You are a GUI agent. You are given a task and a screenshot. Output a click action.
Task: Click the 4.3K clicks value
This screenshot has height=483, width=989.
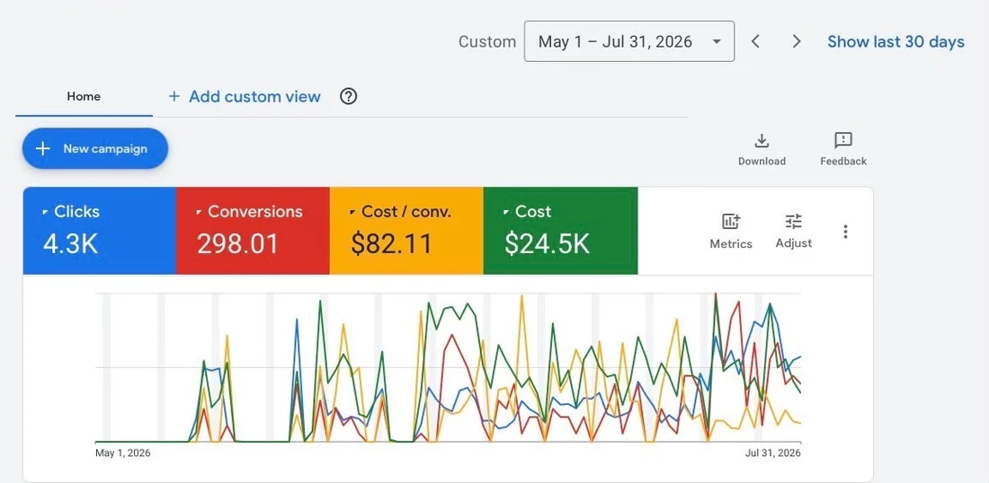pyautogui.click(x=71, y=244)
